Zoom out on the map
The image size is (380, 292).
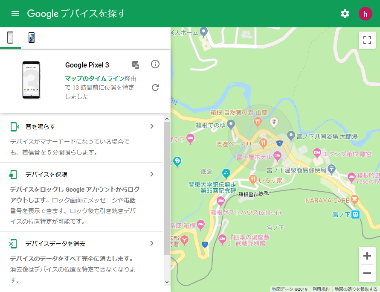click(367, 273)
